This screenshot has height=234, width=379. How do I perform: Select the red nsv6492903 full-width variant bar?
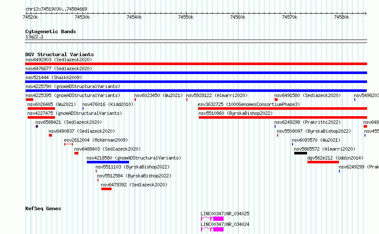click(x=196, y=64)
